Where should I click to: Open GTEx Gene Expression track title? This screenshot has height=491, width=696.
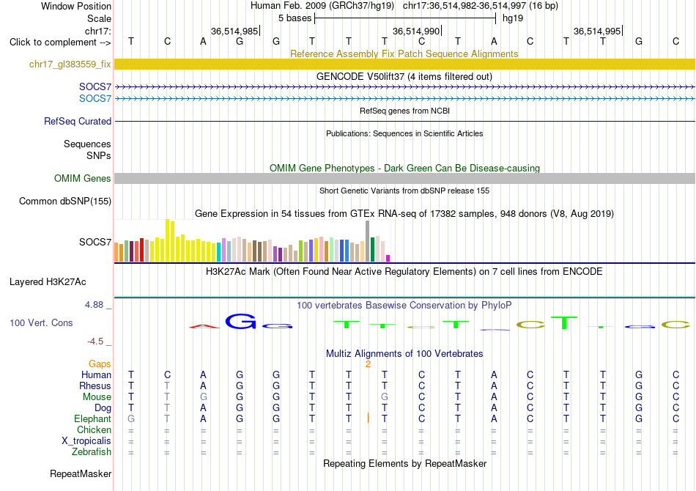[x=404, y=213]
